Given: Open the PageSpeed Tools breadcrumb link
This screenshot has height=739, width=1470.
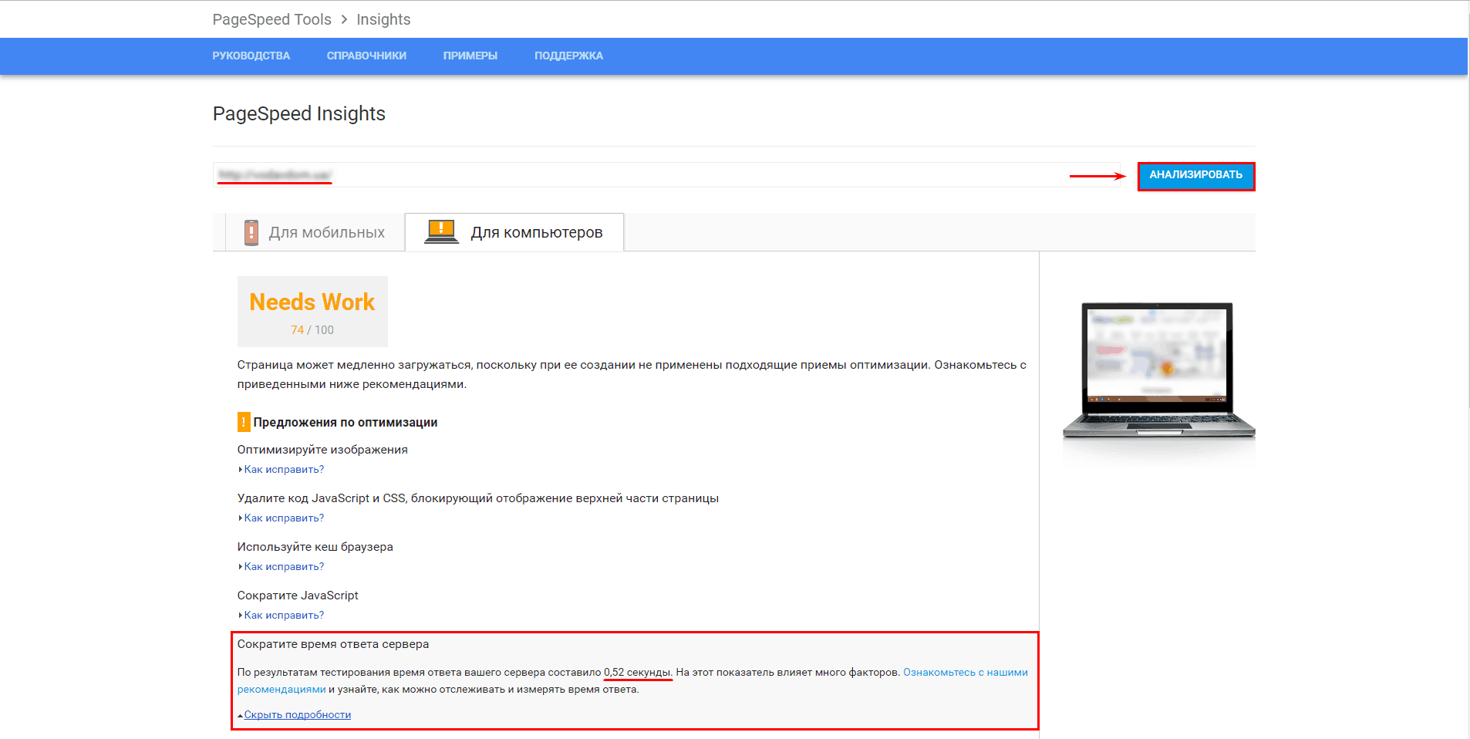Looking at the screenshot, I should pyautogui.click(x=271, y=19).
